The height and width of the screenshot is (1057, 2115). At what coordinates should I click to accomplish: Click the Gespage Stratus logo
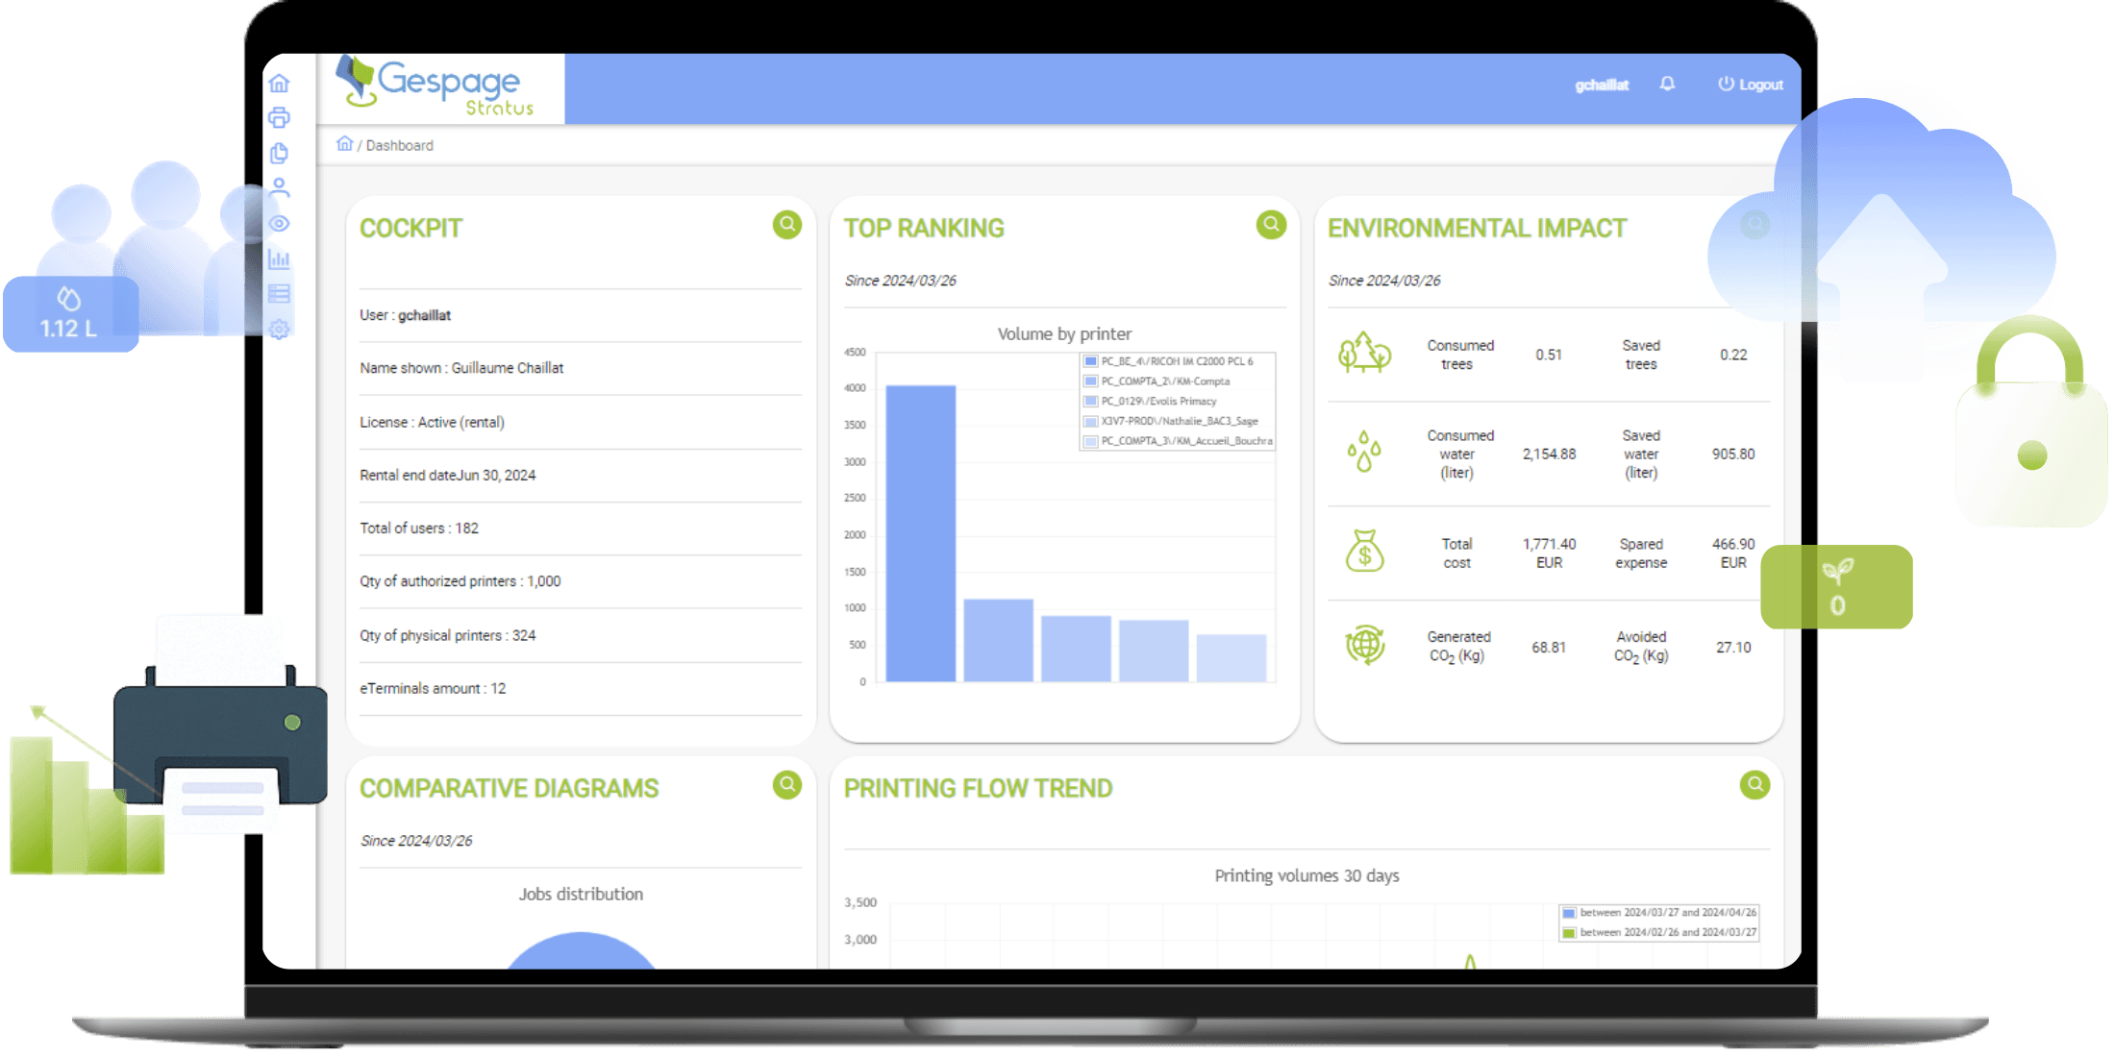point(435,86)
